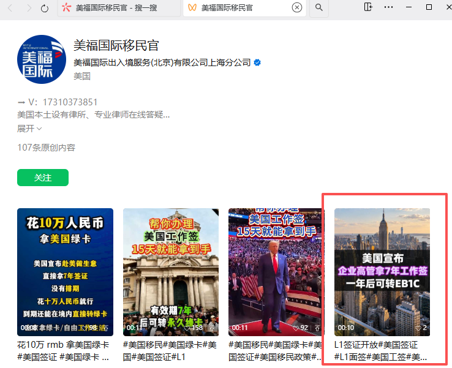This screenshot has height=368, width=452.
Task: Follow the account with the green 关注 button
Action: (x=43, y=178)
